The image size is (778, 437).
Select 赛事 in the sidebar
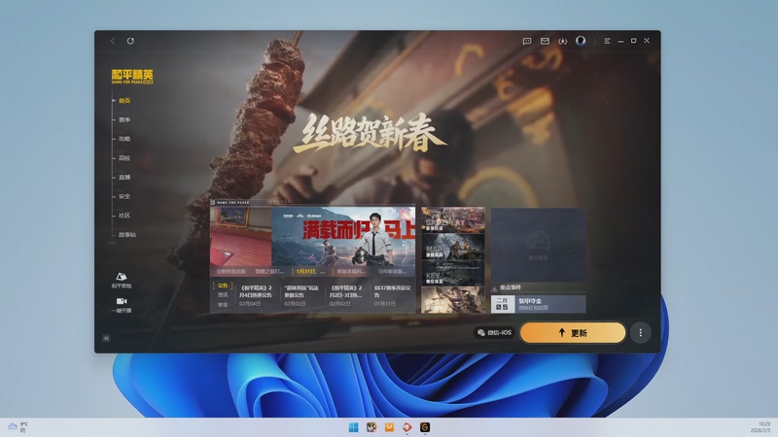124,119
